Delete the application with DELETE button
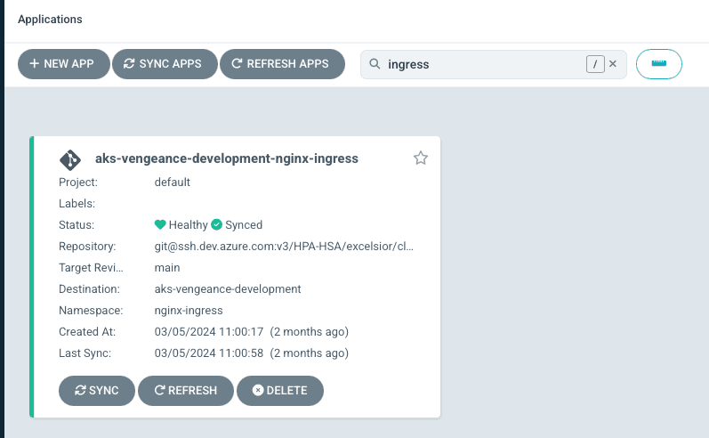The width and height of the screenshot is (709, 438). point(280,391)
